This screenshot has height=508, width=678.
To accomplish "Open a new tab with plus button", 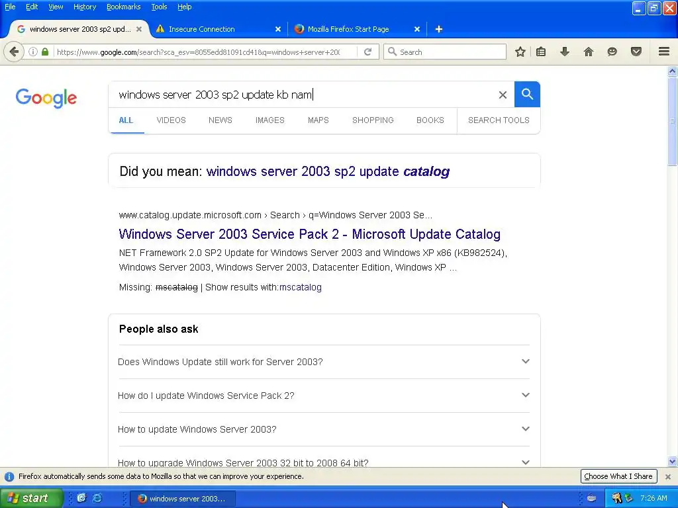I will (x=438, y=29).
